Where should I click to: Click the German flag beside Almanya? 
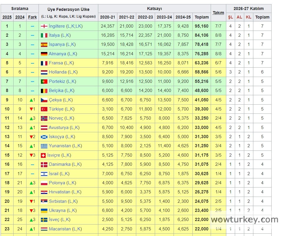(44, 54)
